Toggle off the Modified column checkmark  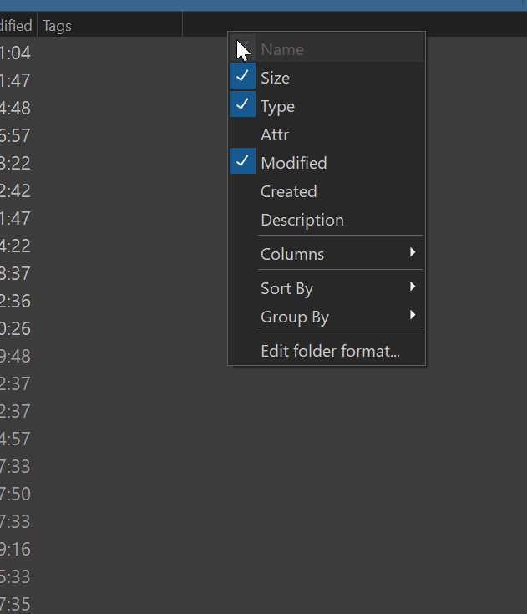[242, 163]
